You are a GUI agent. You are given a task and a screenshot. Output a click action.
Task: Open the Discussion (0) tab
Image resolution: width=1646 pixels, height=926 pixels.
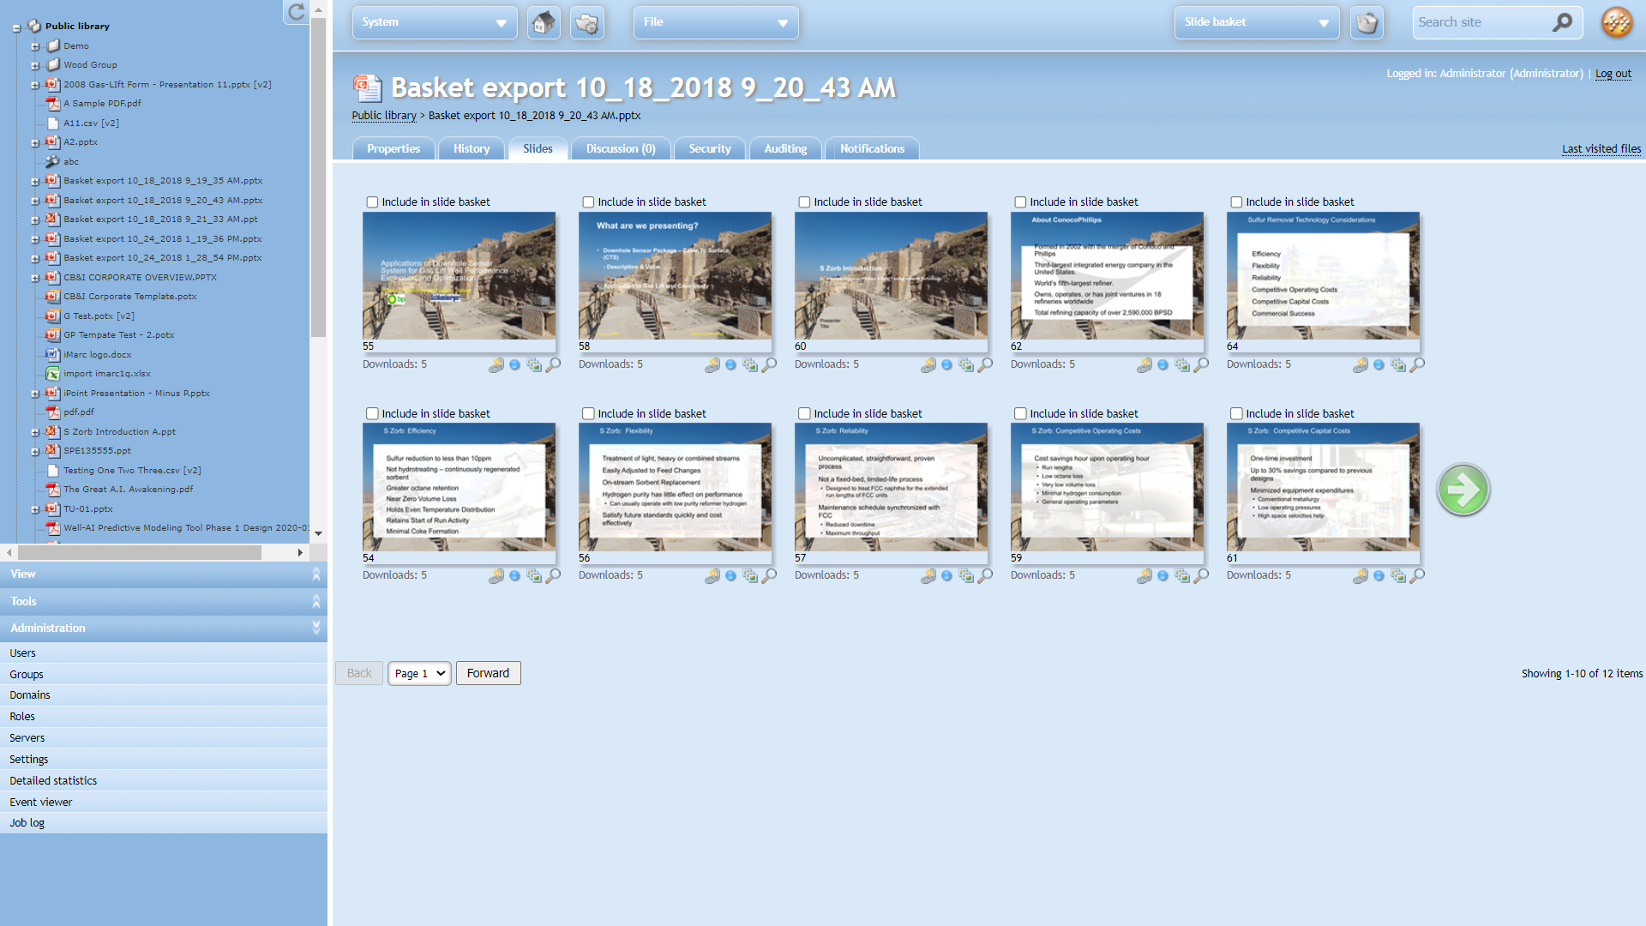coord(621,148)
